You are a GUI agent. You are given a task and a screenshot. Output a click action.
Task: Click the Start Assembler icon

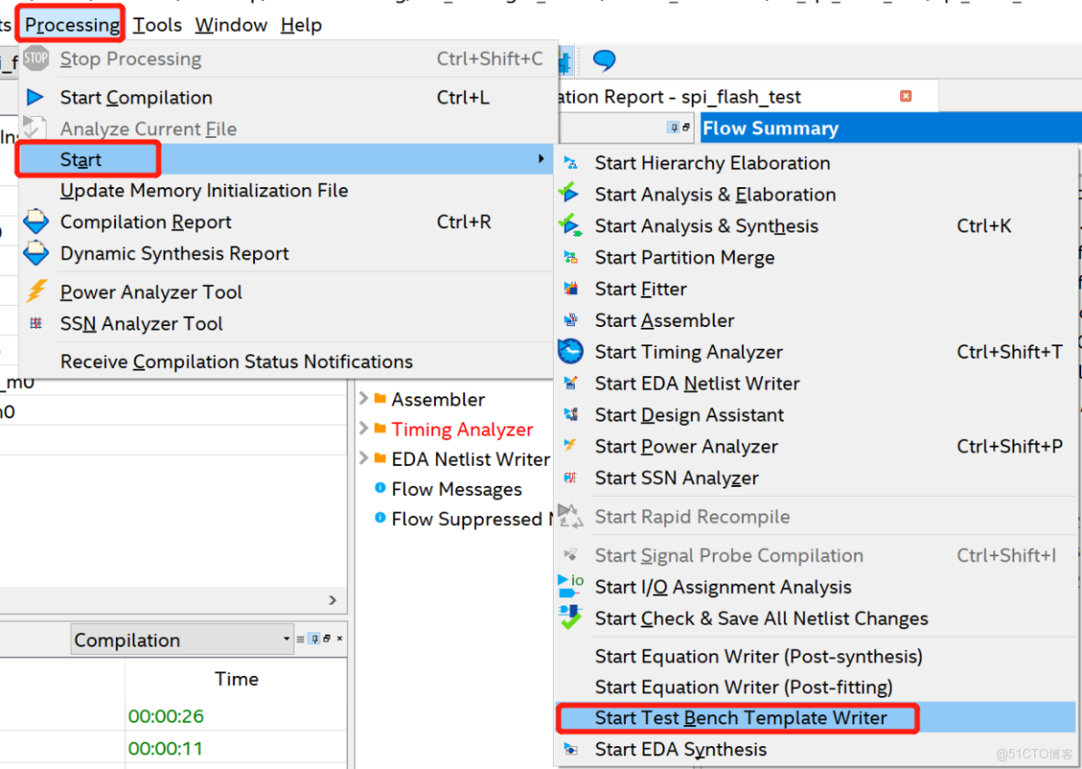click(x=570, y=320)
